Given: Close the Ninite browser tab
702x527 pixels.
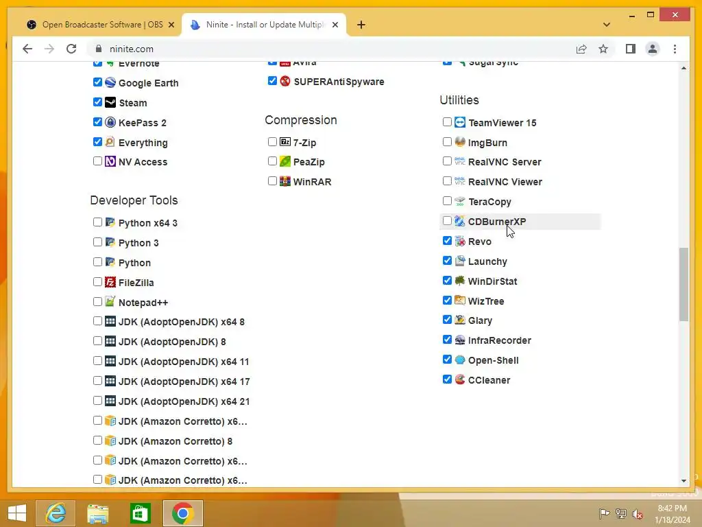Looking at the screenshot, I should [x=335, y=25].
